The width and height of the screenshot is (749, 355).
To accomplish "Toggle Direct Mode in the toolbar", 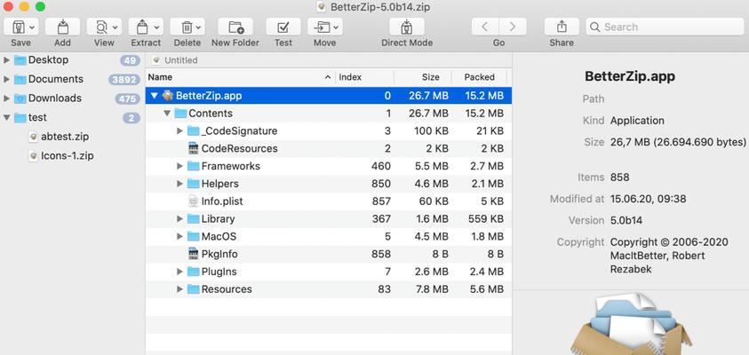I will [x=407, y=28].
